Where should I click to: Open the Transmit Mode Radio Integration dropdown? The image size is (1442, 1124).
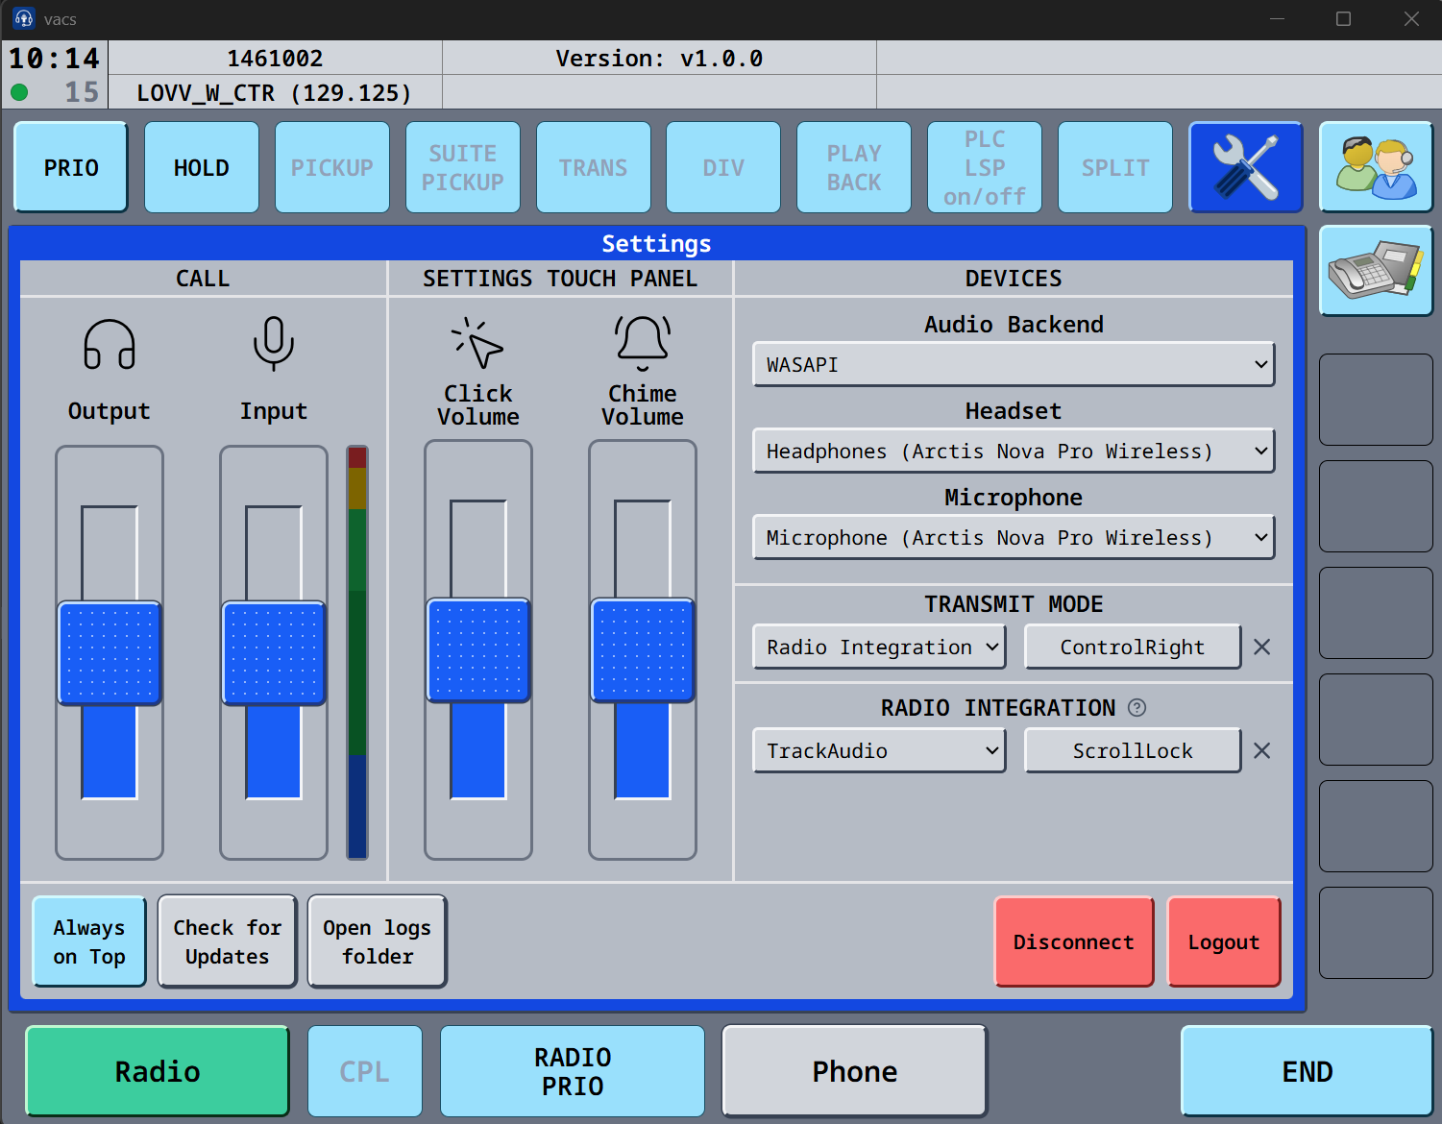pos(879,648)
